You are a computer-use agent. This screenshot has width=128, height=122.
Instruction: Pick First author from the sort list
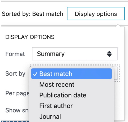tap(56, 106)
